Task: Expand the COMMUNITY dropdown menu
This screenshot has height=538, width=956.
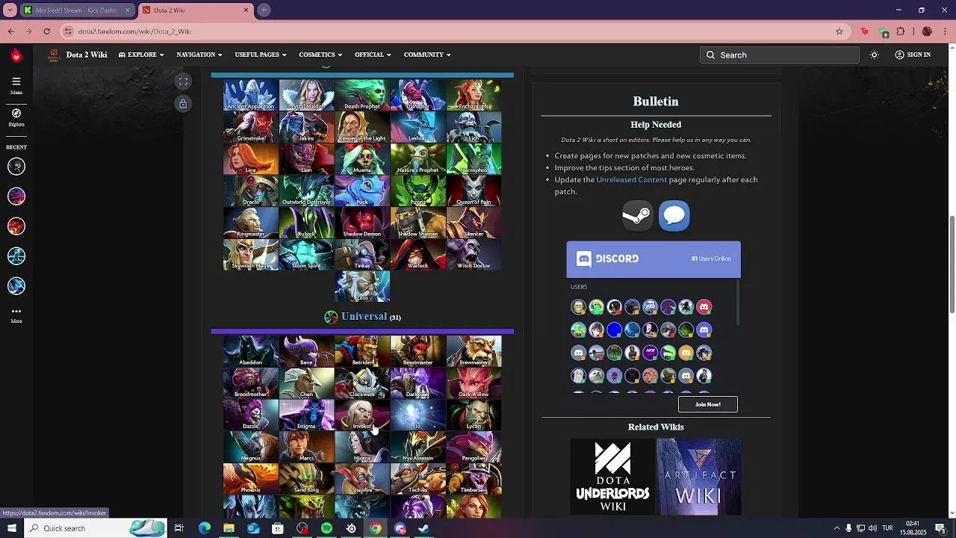Action: (x=427, y=55)
